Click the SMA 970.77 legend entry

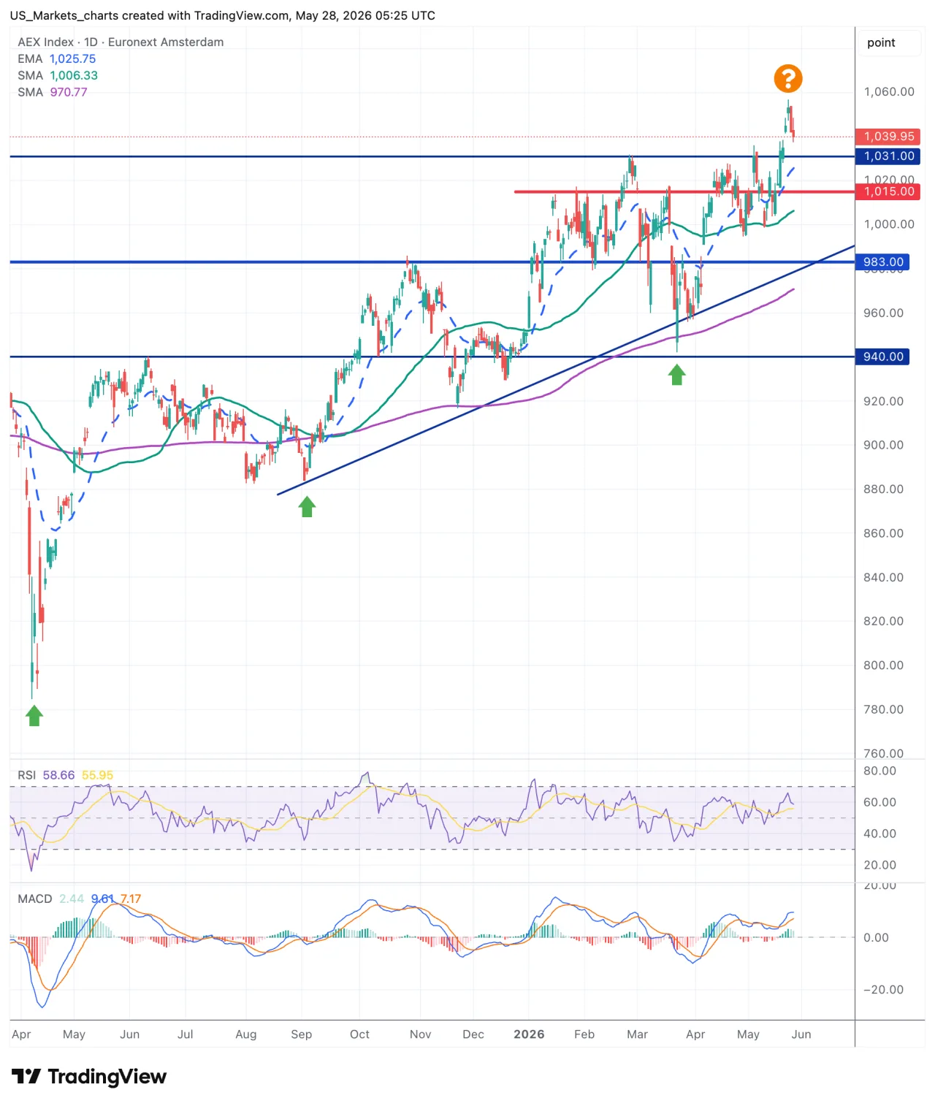(x=53, y=92)
